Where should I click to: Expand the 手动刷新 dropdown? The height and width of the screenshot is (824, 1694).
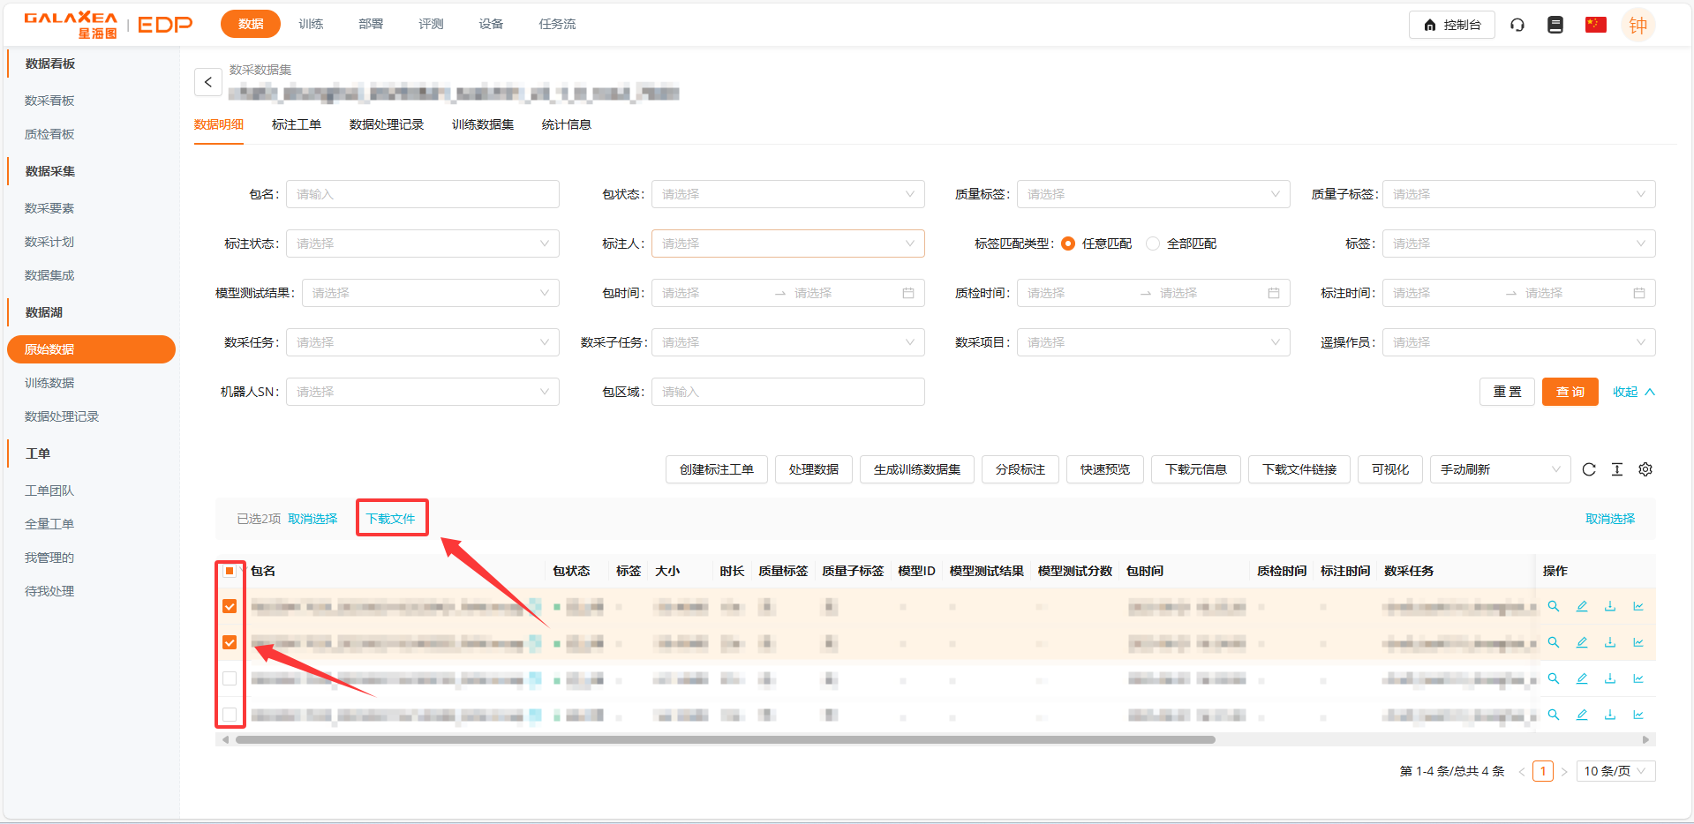coord(1500,469)
